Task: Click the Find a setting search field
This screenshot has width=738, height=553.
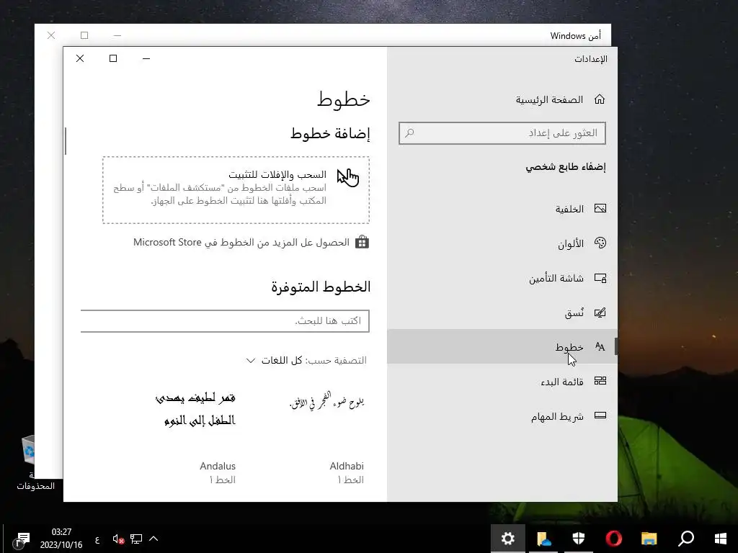Action: click(502, 133)
